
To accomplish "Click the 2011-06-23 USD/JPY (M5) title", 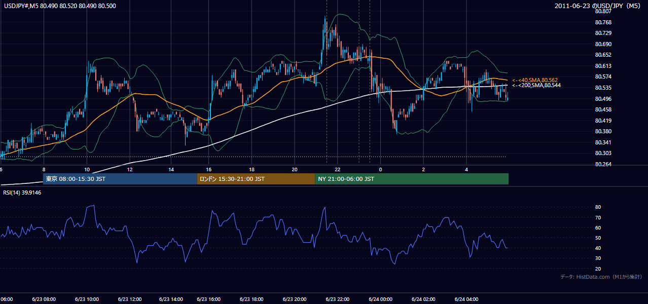I will [598, 6].
